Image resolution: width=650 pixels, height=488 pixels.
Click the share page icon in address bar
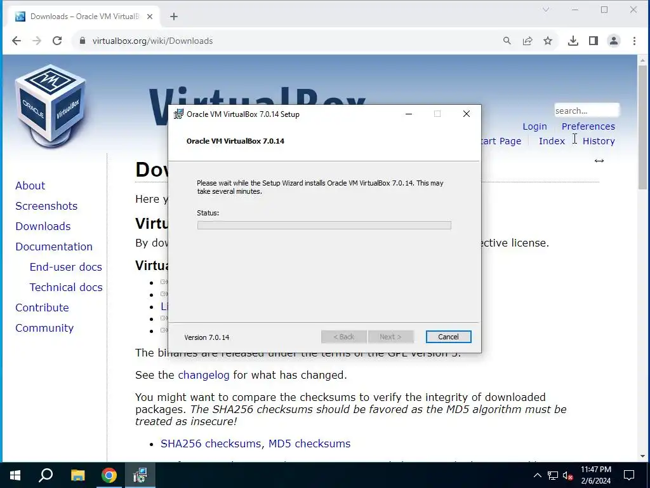[x=527, y=41]
